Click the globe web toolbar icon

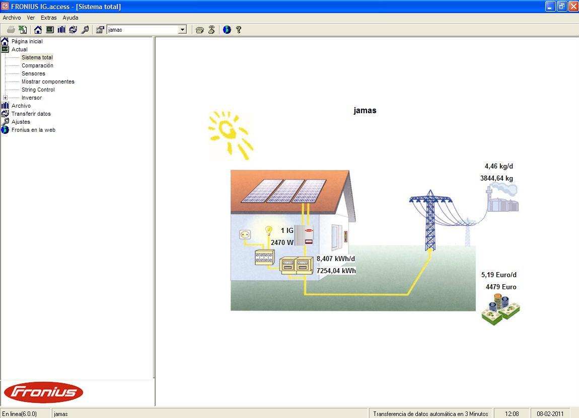227,30
